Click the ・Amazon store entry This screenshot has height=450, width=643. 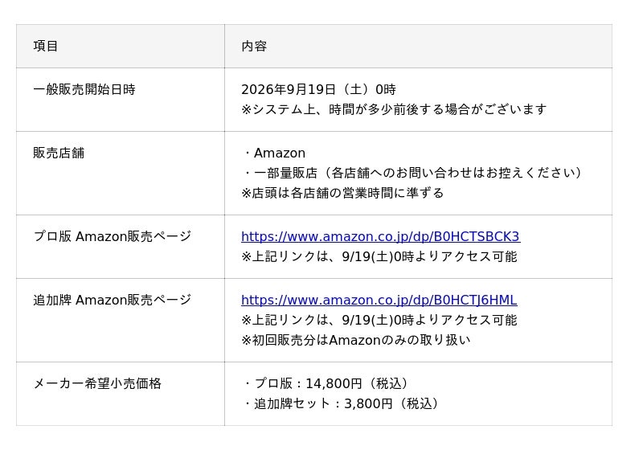pyautogui.click(x=274, y=153)
